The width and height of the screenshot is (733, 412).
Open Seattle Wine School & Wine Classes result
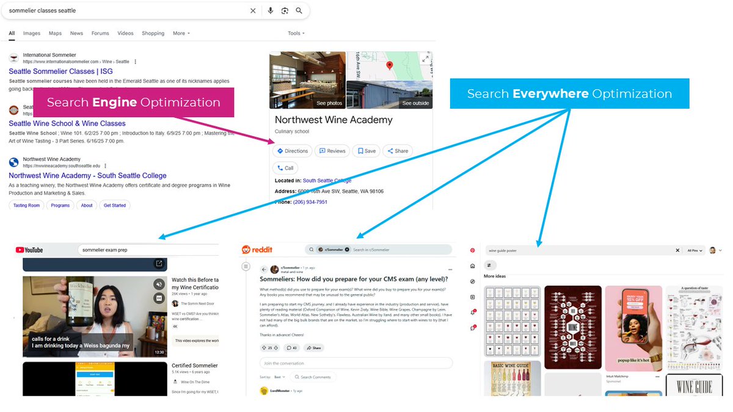click(x=67, y=123)
